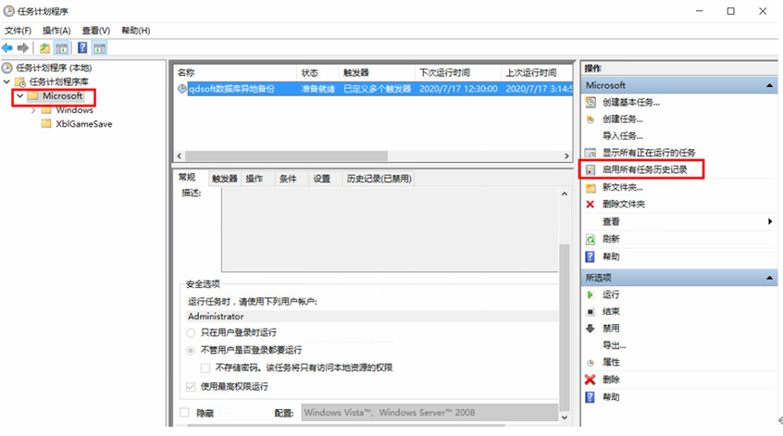
Task: Collapse the Microsoft actions section arrow
Action: coord(769,85)
